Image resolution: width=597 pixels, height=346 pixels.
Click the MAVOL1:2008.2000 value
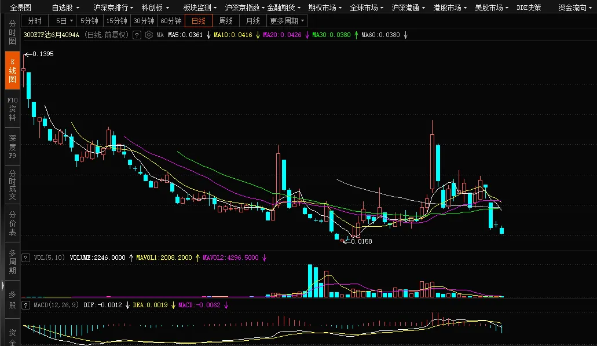(x=164, y=257)
